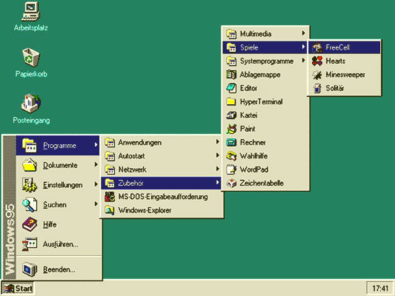Image resolution: width=395 pixels, height=296 pixels.
Task: Click the Minesweeper mine icon
Action: (x=317, y=75)
